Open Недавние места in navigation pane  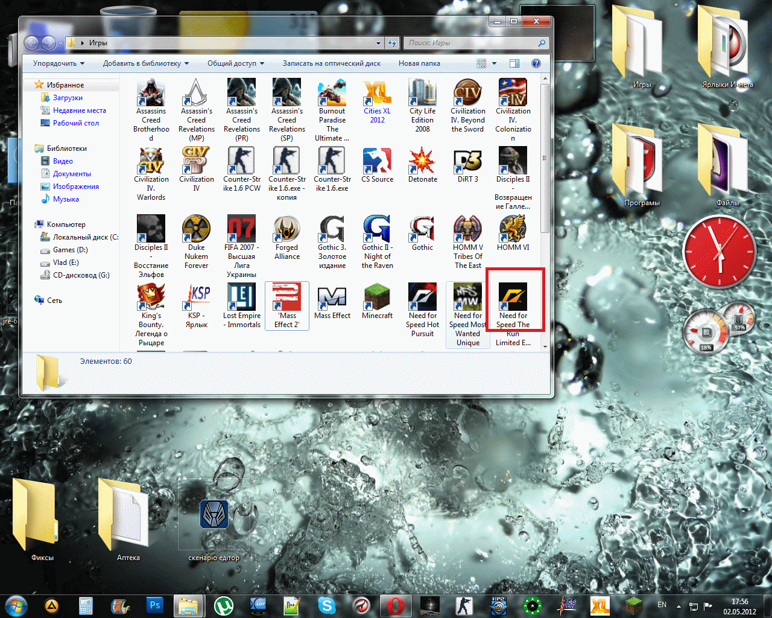[x=79, y=110]
